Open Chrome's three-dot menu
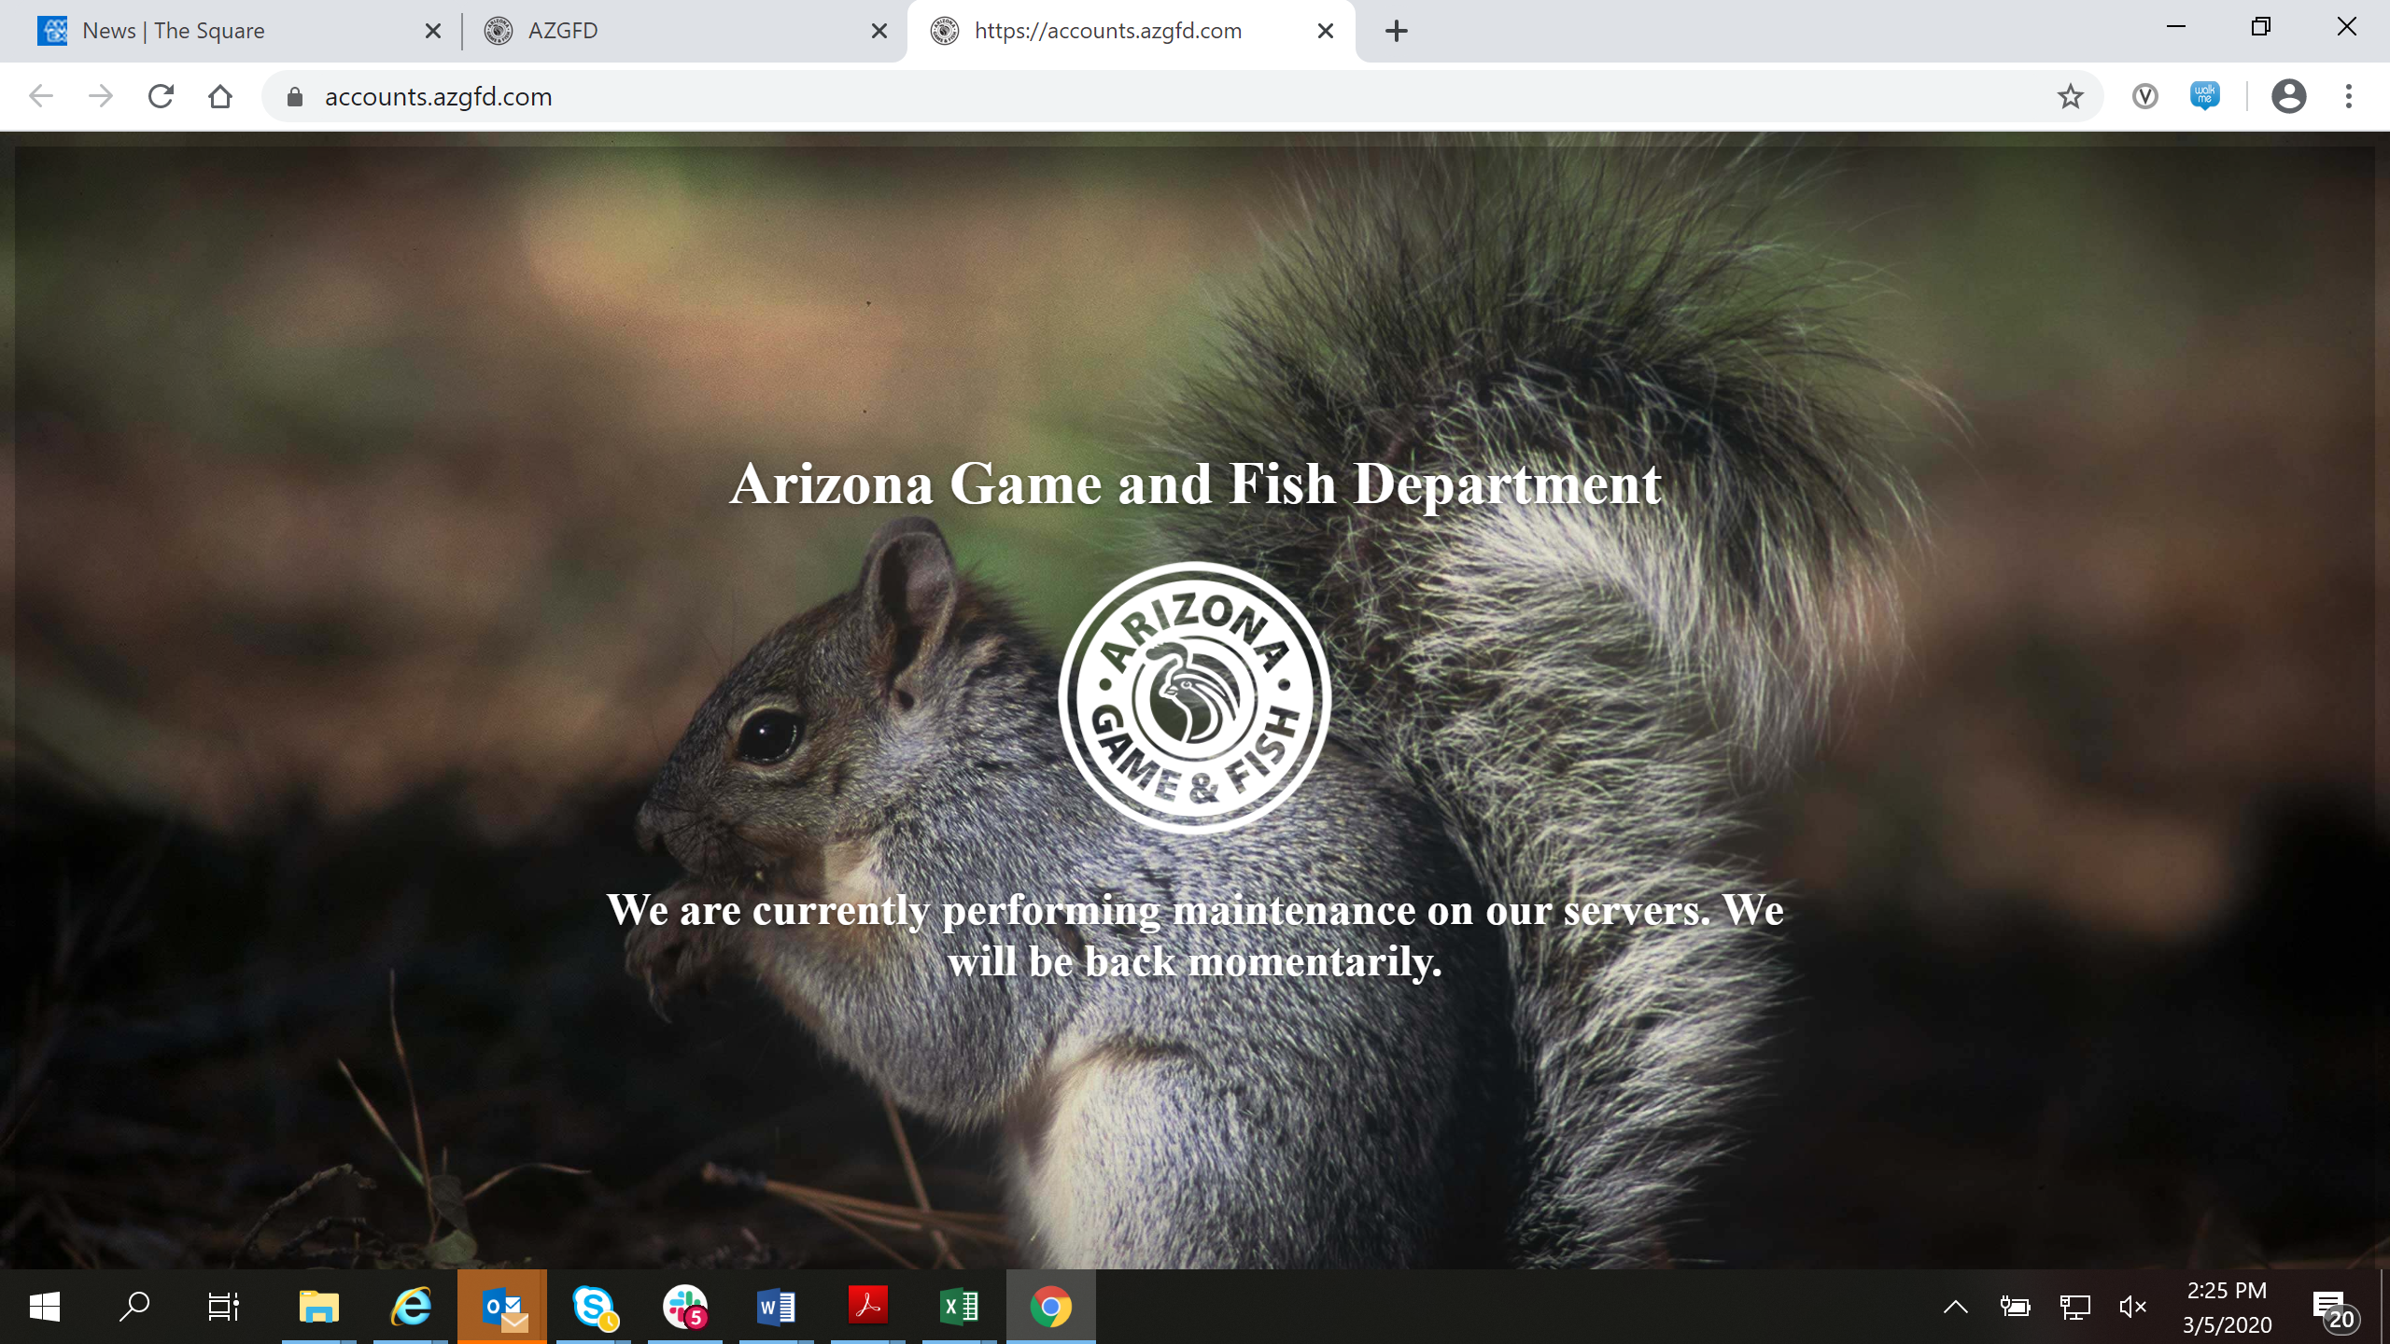This screenshot has height=1344, width=2390. click(2348, 96)
